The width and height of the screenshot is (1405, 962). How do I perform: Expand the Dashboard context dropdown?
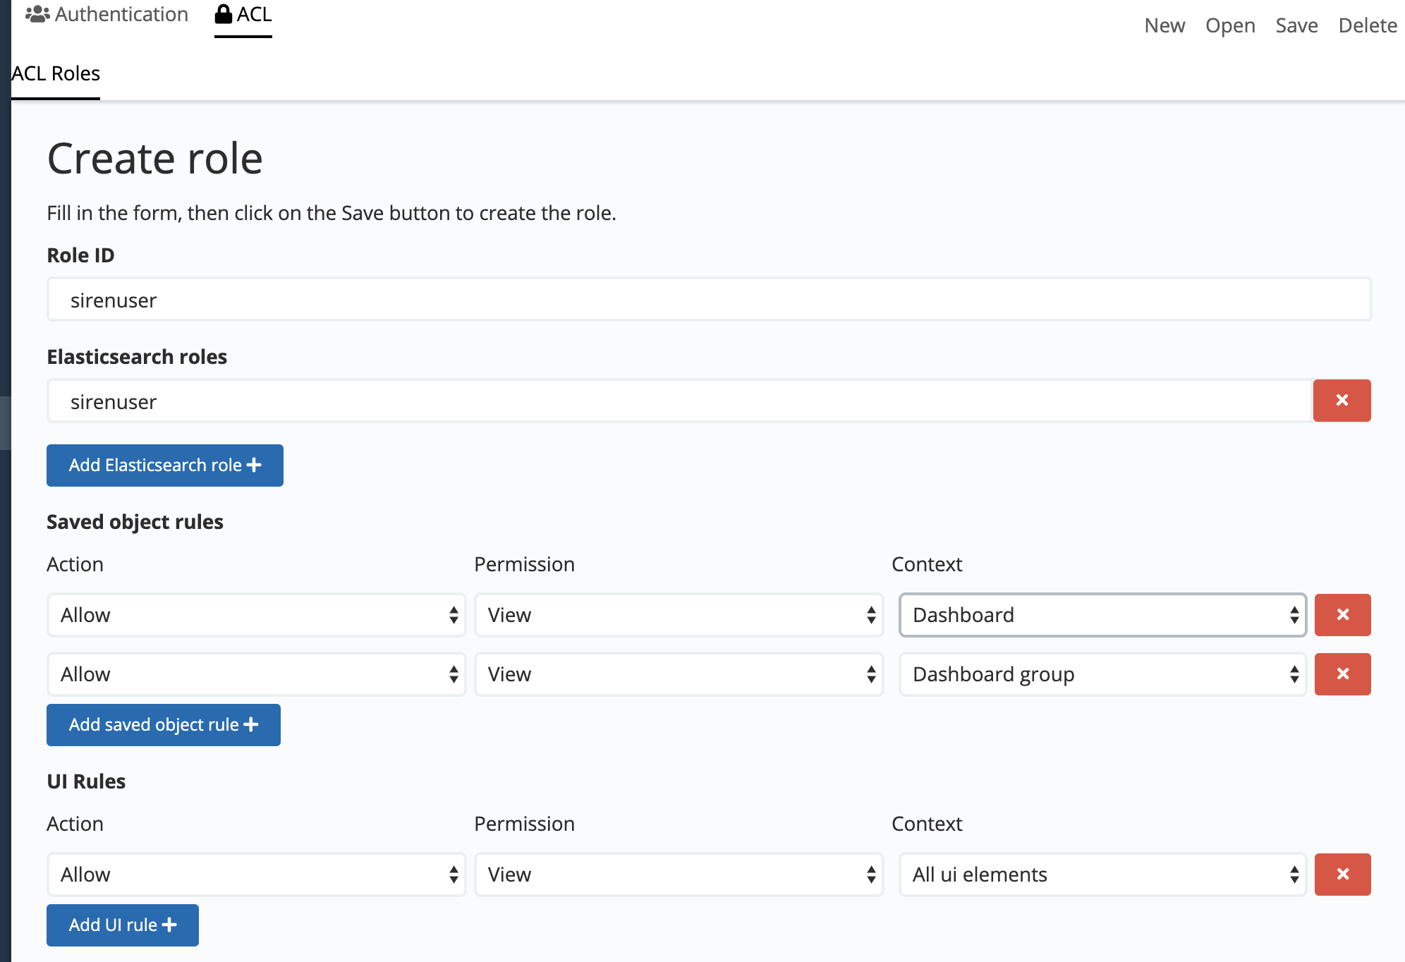pos(1102,615)
